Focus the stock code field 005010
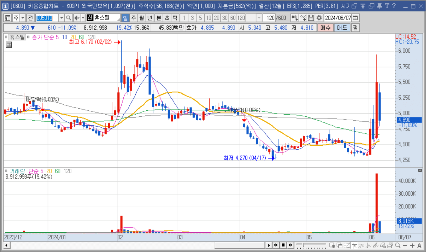This screenshot has height=252, width=426. 47,18
